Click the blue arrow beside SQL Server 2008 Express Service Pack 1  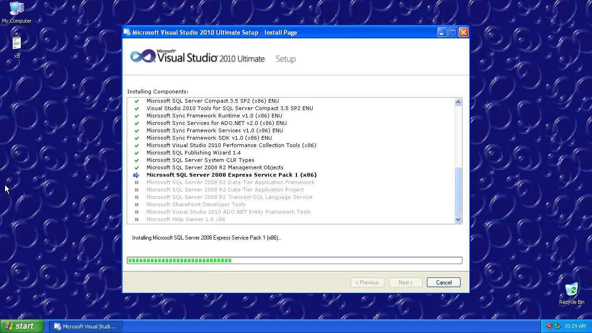(x=136, y=175)
